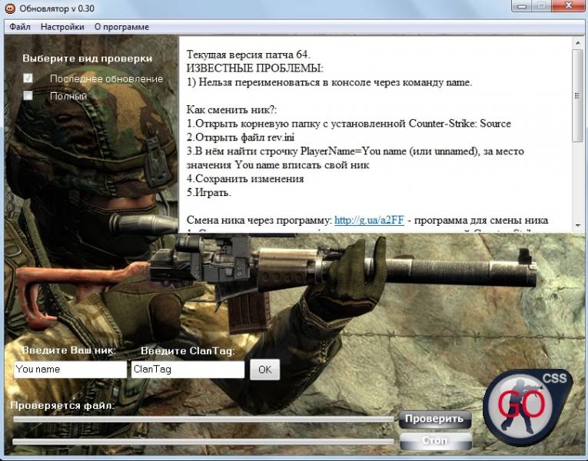The width and height of the screenshot is (588, 461).
Task: Click the Стоп button
Action: [435, 441]
